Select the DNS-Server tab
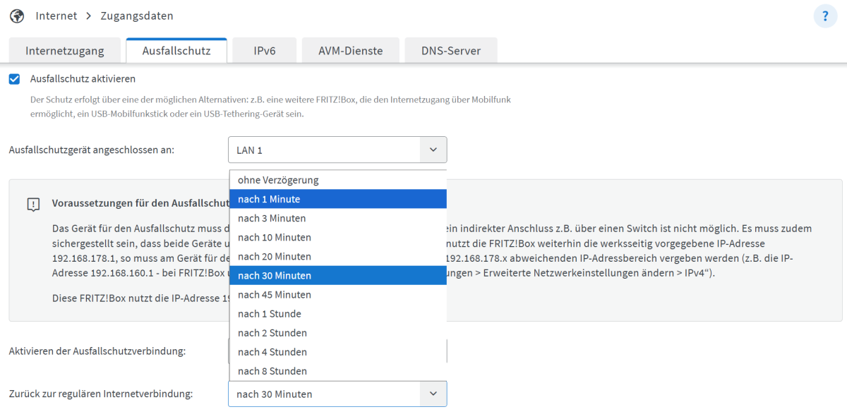 coord(450,51)
